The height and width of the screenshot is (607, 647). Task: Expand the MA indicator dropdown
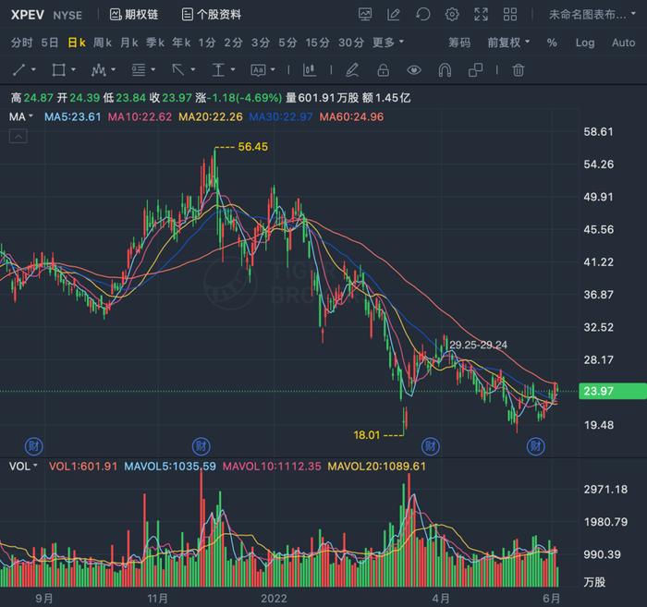point(20,116)
